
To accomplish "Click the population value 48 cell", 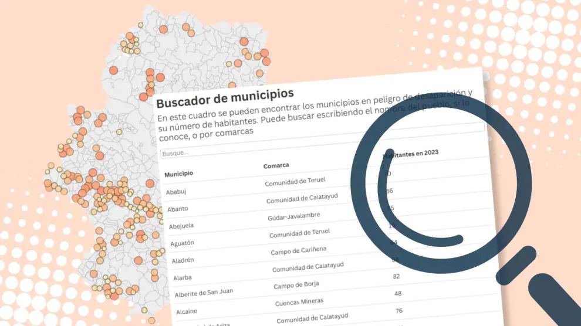I will pyautogui.click(x=398, y=293).
